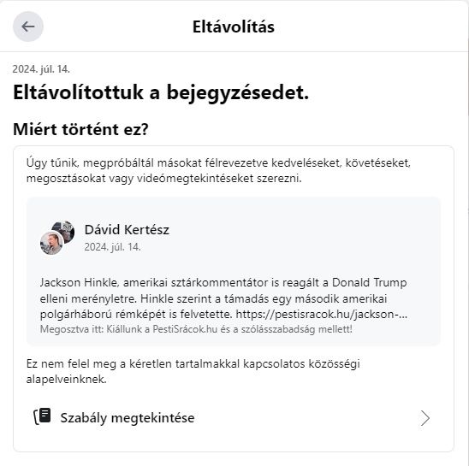This screenshot has width=469, height=466.
Task: Select the post date 2024. júl. 14. under author
Action: 112,247
